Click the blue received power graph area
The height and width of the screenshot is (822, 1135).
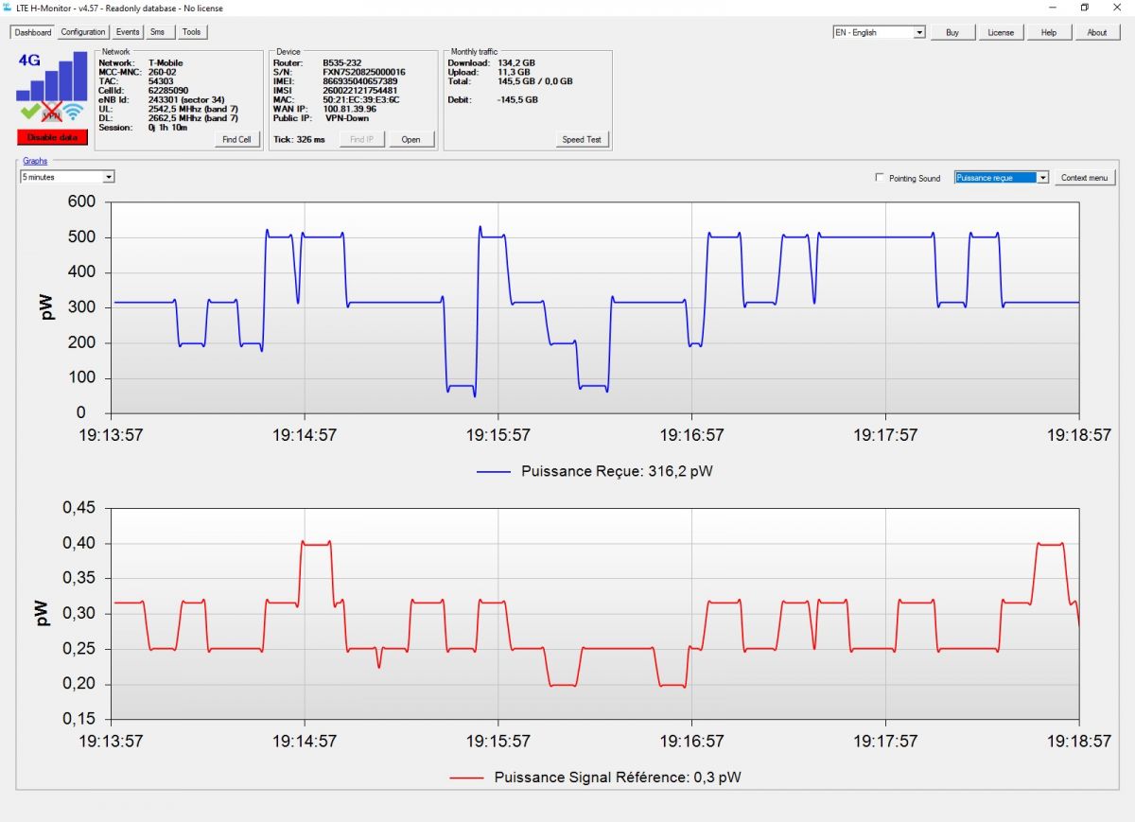pyautogui.click(x=595, y=307)
